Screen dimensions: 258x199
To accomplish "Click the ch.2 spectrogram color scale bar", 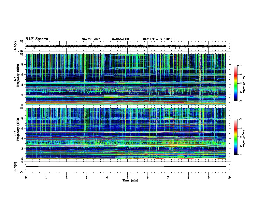I will 236,137.
